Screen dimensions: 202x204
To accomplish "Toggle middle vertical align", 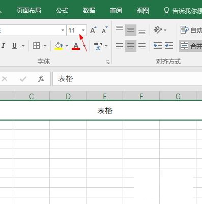I will point(131,30).
